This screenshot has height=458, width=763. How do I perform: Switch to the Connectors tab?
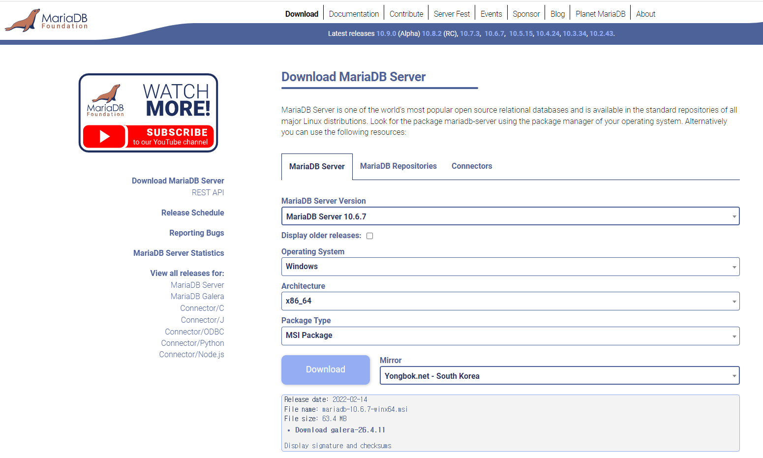[x=472, y=166]
